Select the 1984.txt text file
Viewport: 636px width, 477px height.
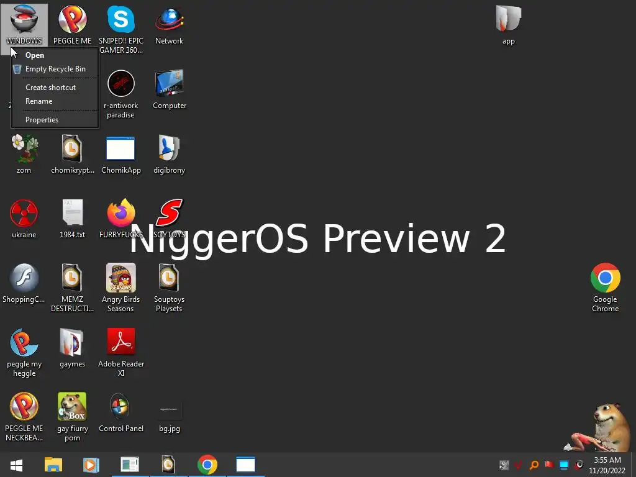point(72,219)
